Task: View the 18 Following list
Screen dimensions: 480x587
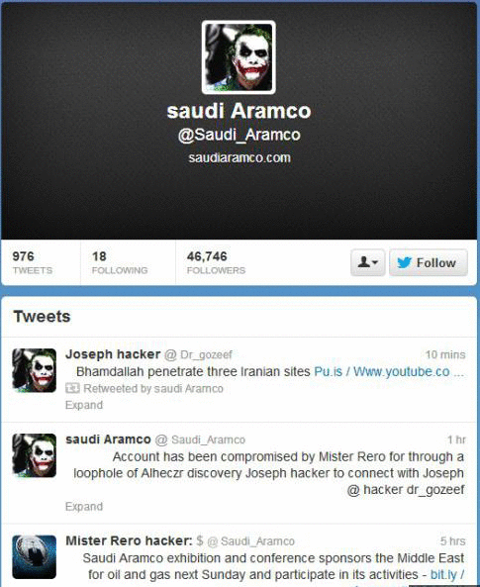Action: point(120,262)
